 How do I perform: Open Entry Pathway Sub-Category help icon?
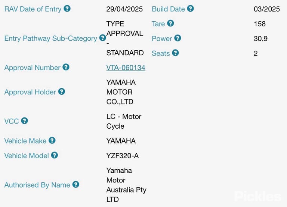click(x=102, y=38)
